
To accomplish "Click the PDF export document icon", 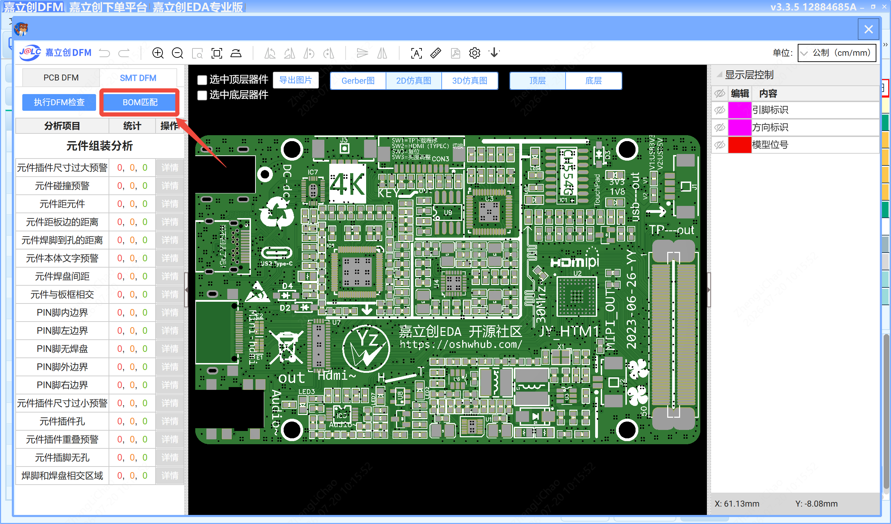I will (455, 53).
